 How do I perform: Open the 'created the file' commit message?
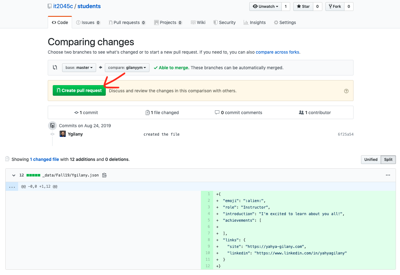pos(162,134)
